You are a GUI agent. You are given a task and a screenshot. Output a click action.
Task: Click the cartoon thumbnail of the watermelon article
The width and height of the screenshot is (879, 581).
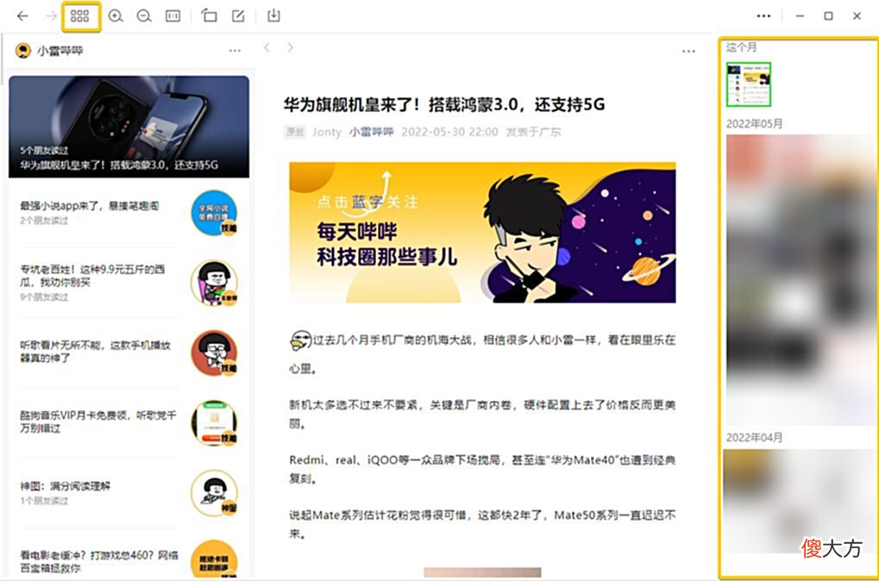pos(214,283)
